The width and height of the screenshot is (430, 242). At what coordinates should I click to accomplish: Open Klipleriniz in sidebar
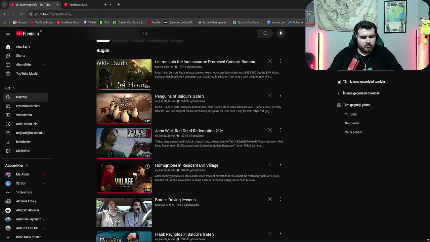[26, 151]
